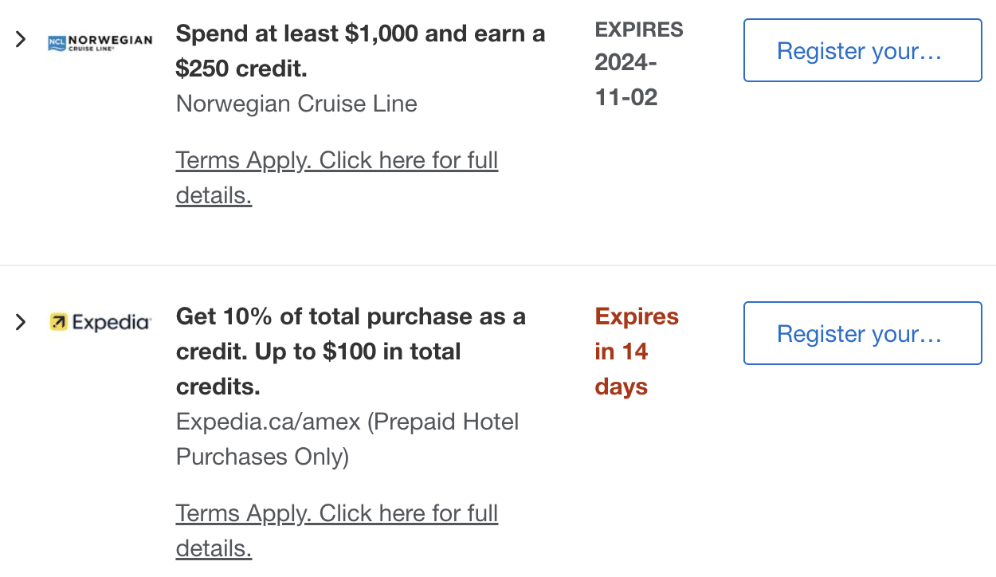Click the "Norwegian Cruise Line" merchant name text
This screenshot has width=996, height=577.
pyautogui.click(x=296, y=104)
